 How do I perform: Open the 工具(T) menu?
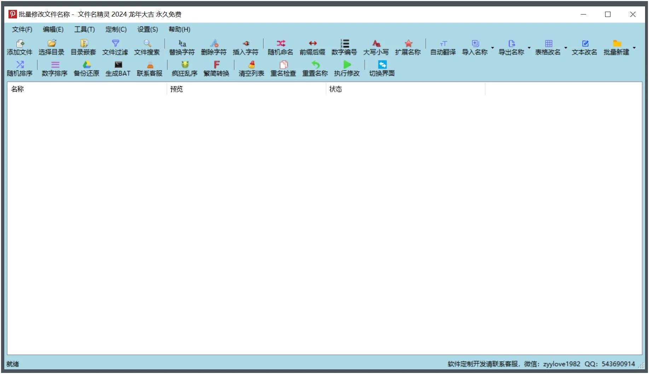84,29
